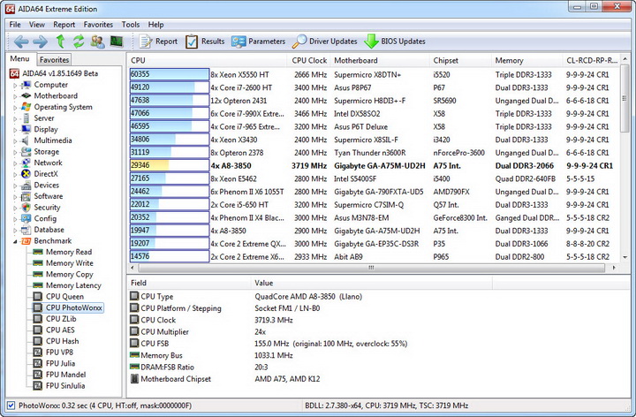The image size is (636, 417).
Task: Open the View menu
Action: pyautogui.click(x=36, y=25)
